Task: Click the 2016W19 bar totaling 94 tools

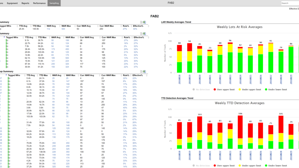Action: [189, 58]
